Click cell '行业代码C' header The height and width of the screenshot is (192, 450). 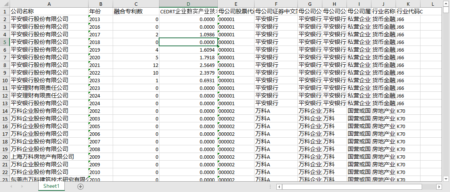(x=408, y=11)
